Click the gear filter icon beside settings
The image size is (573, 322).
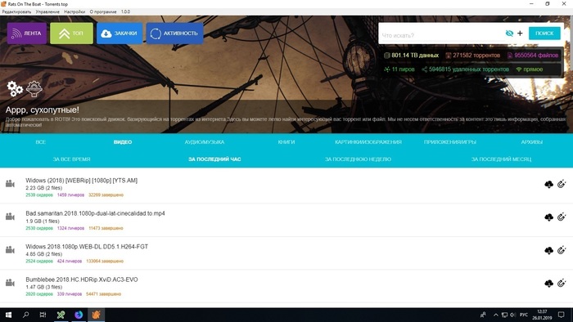(x=34, y=88)
